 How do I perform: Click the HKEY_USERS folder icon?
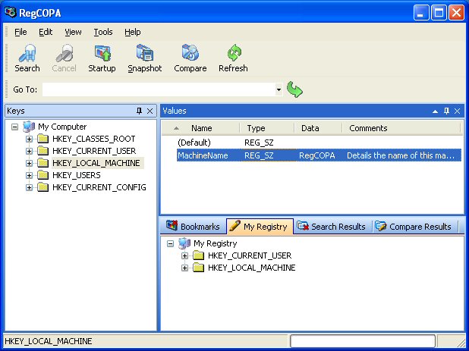point(43,175)
